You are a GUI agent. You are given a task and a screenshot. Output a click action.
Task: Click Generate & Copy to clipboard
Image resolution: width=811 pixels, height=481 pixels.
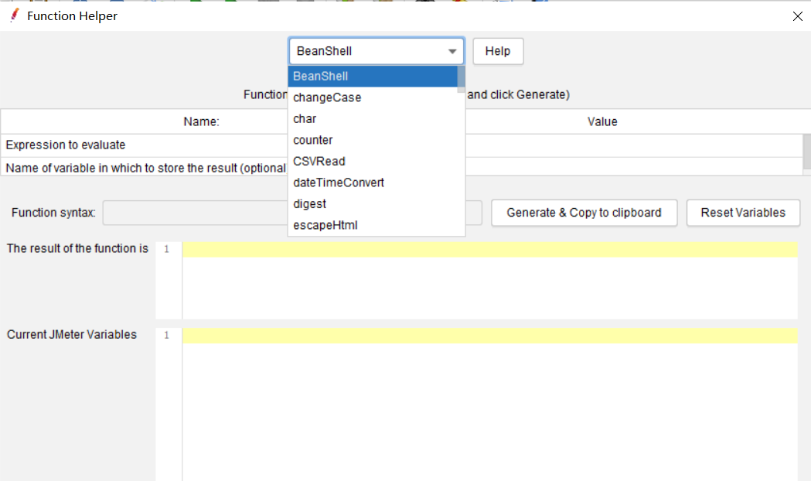[584, 213]
